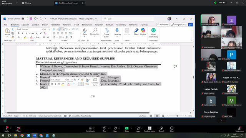The image size is (246, 138).
Task: Click the Save icon in Word title bar
Action: (x=31, y=19)
